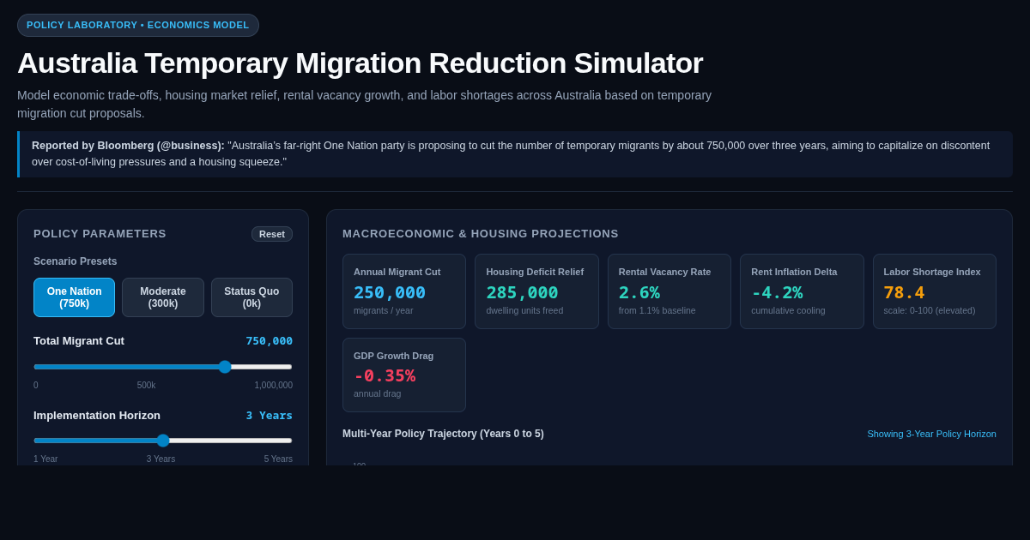Select the Moderate (300k) preset

tap(163, 297)
